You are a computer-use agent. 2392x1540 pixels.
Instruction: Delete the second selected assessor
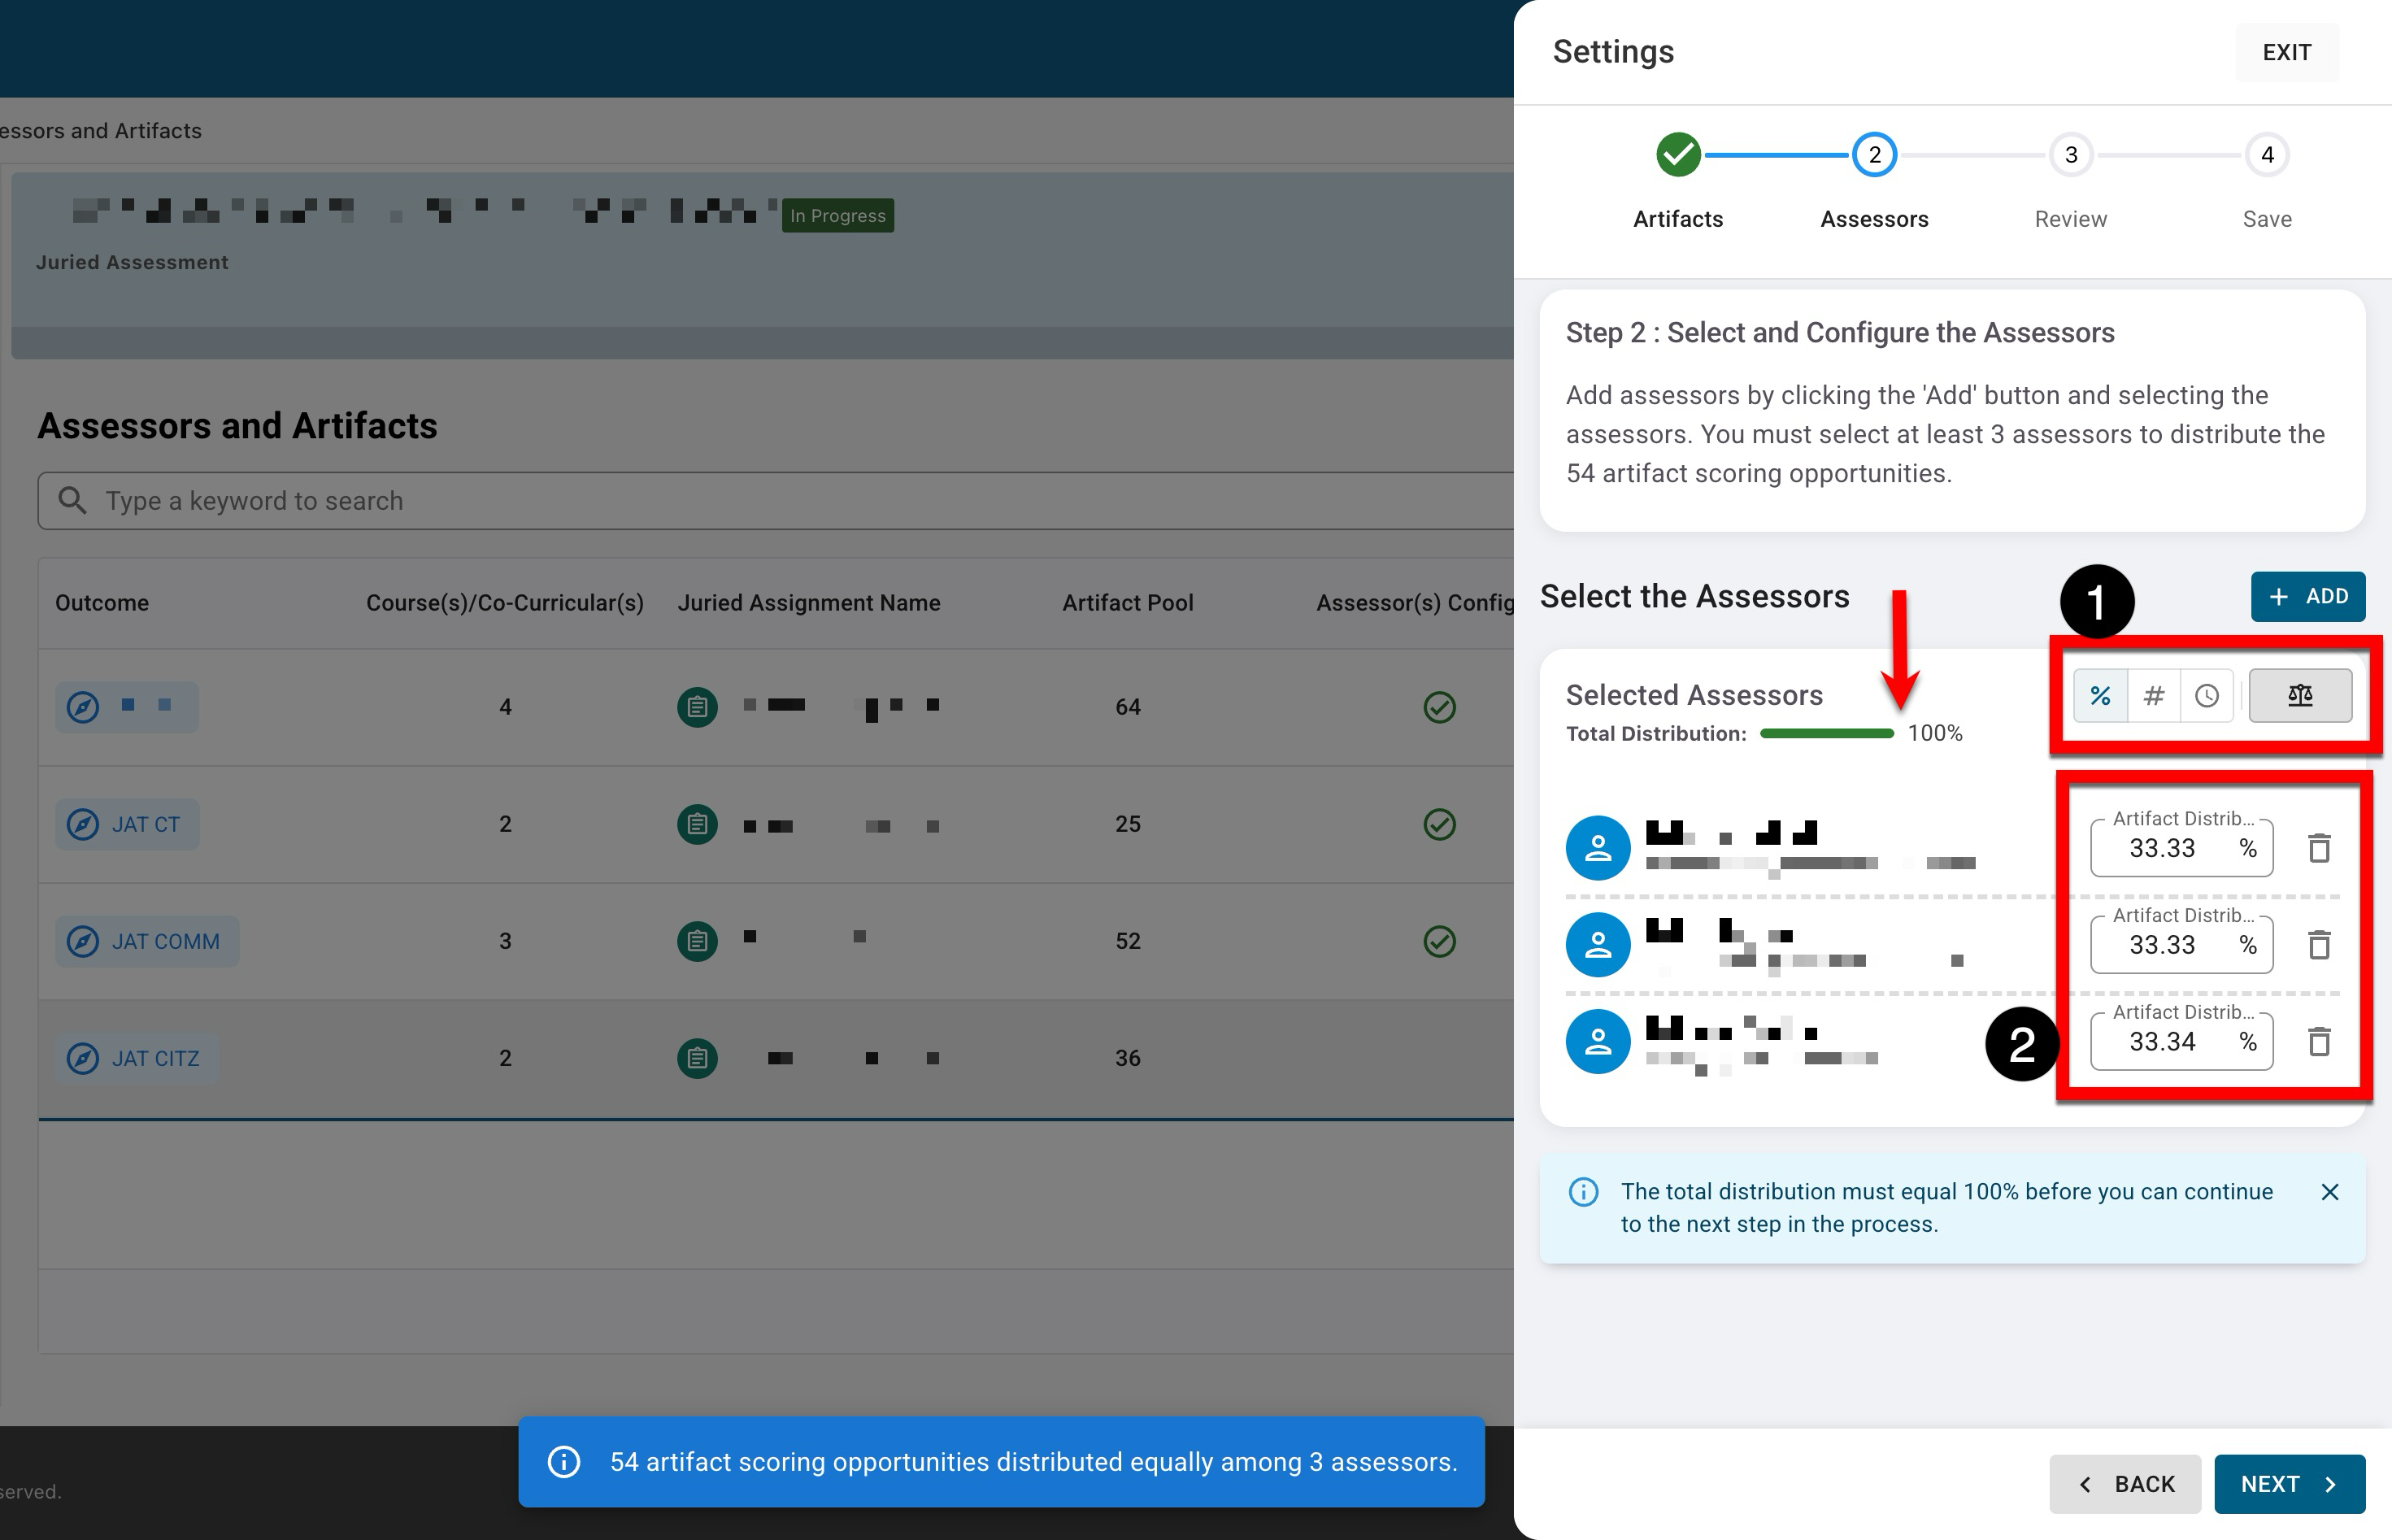(2319, 944)
